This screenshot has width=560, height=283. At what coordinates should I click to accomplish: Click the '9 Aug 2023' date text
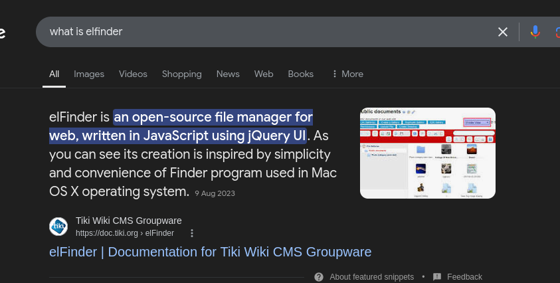point(215,193)
